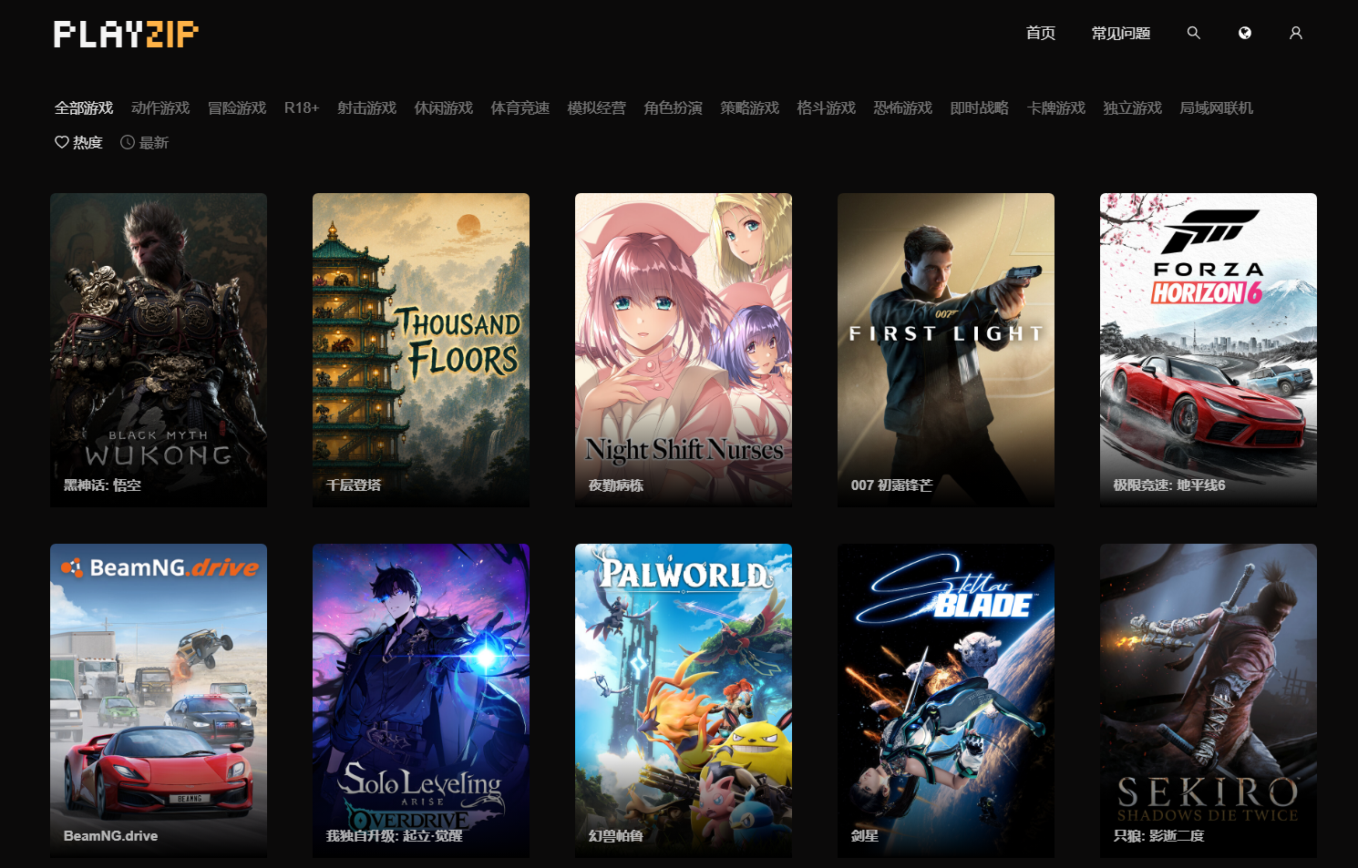Select the 全部游戏 category tab
This screenshot has width=1358, height=868.
click(x=84, y=107)
